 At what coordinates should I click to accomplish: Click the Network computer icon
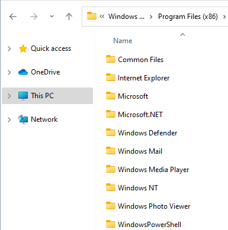[23, 119]
